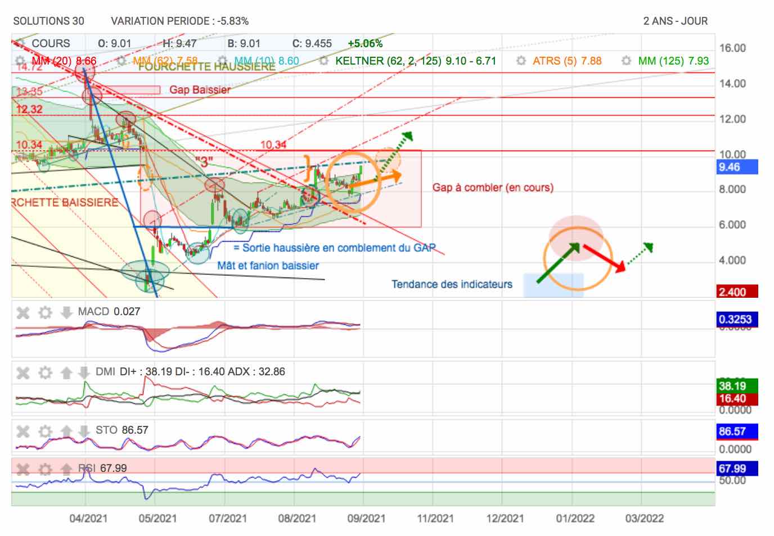
Task: Click the STO 86.57 label
Action: pos(122,430)
